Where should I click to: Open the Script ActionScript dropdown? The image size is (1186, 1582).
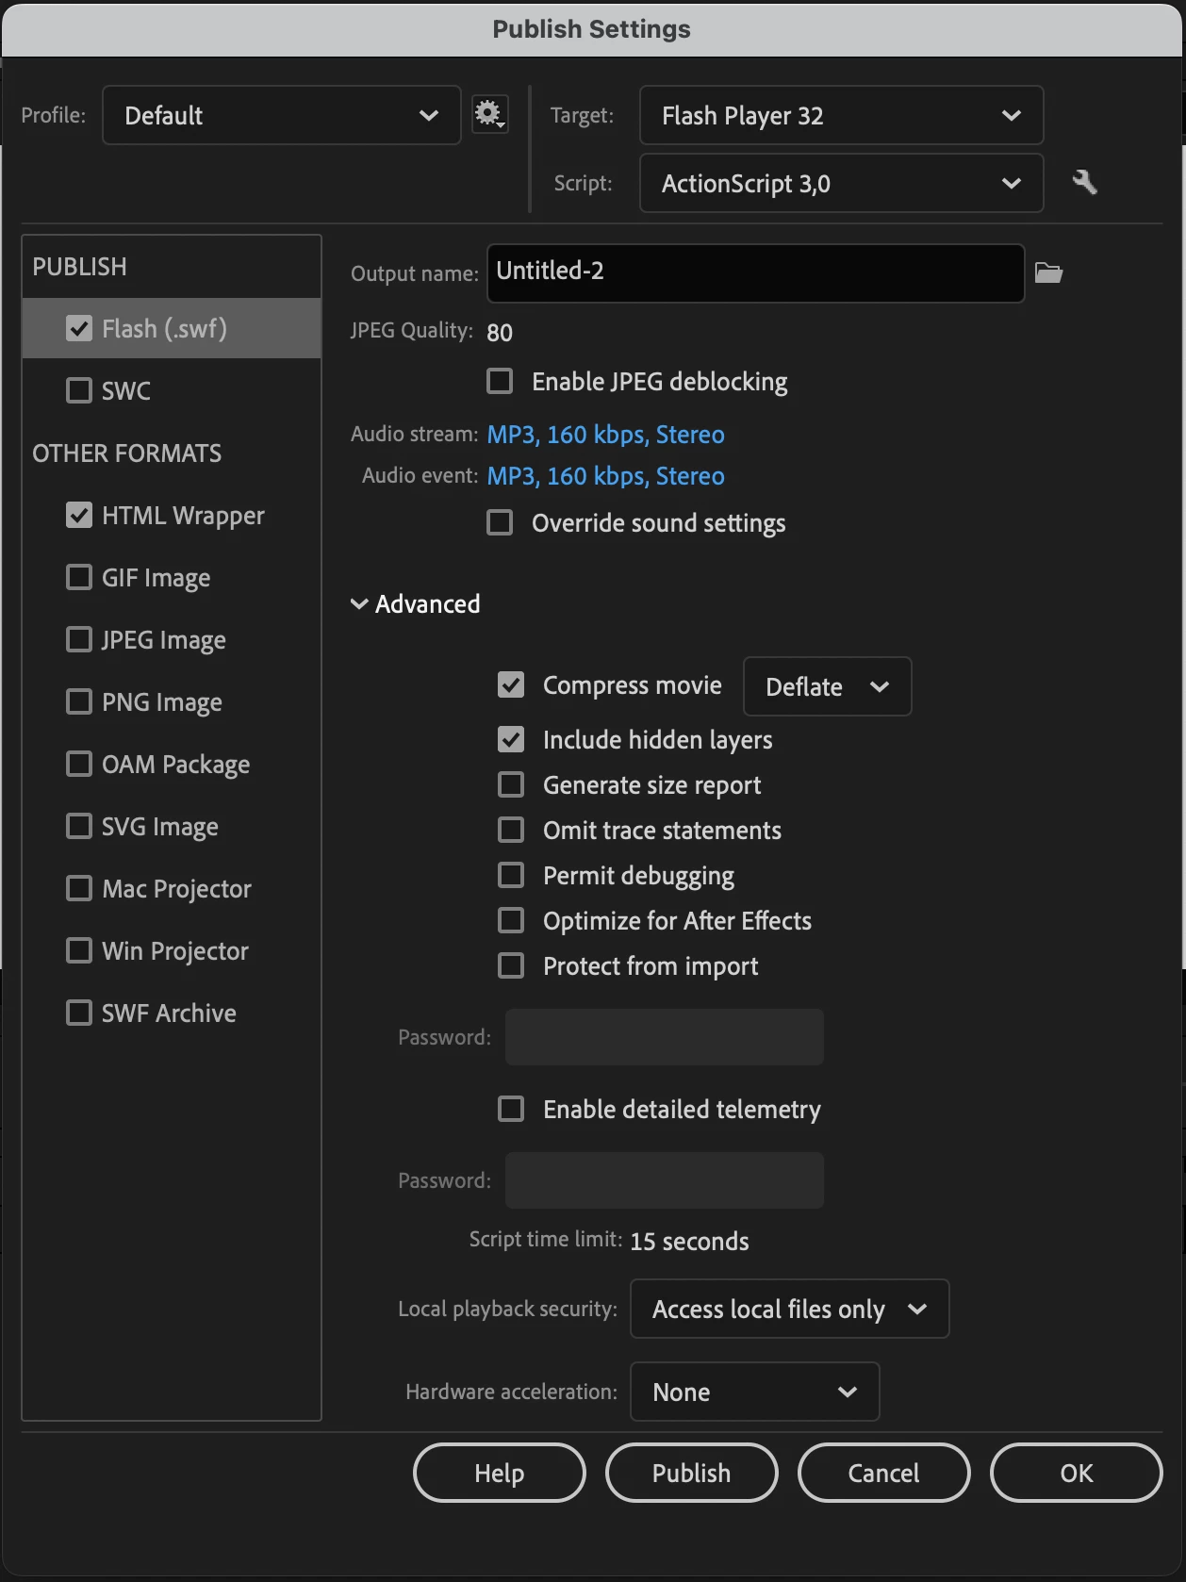[841, 183]
